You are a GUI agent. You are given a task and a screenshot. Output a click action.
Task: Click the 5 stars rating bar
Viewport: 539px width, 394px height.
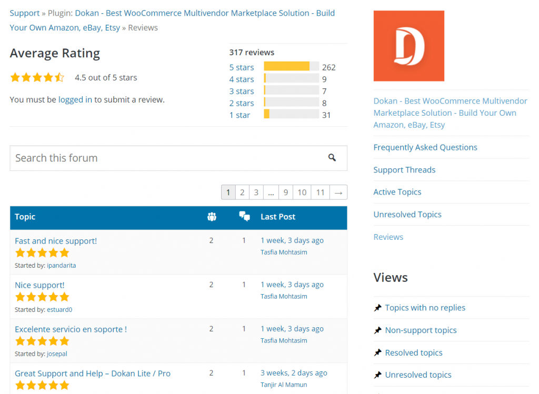point(292,66)
